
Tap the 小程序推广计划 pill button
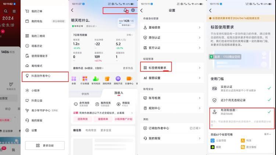pyautogui.click(x=123, y=119)
